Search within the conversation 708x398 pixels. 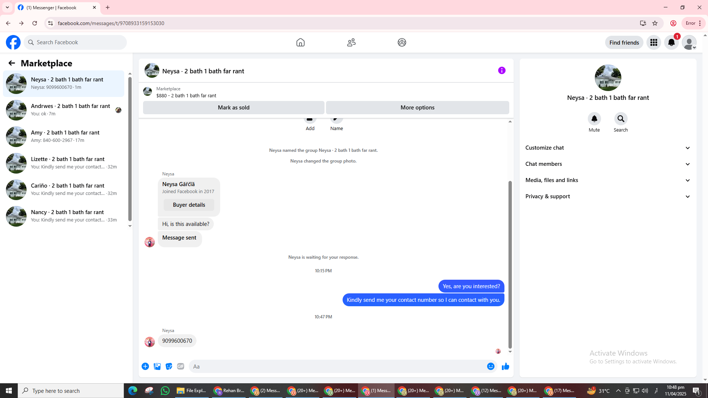(621, 119)
